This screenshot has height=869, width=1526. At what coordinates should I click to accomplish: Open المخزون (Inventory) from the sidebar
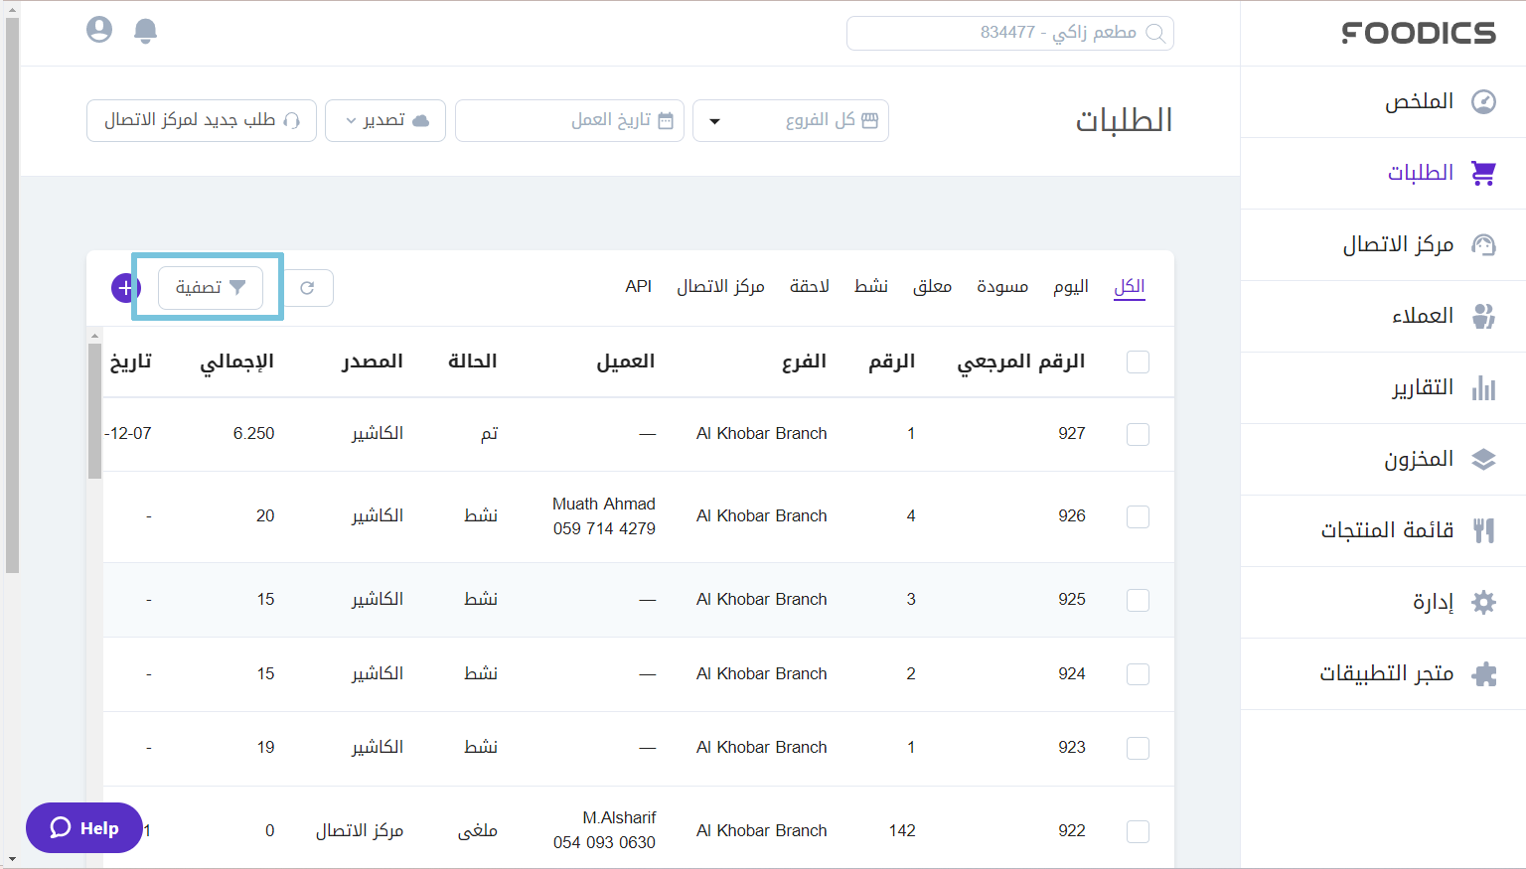1421,459
